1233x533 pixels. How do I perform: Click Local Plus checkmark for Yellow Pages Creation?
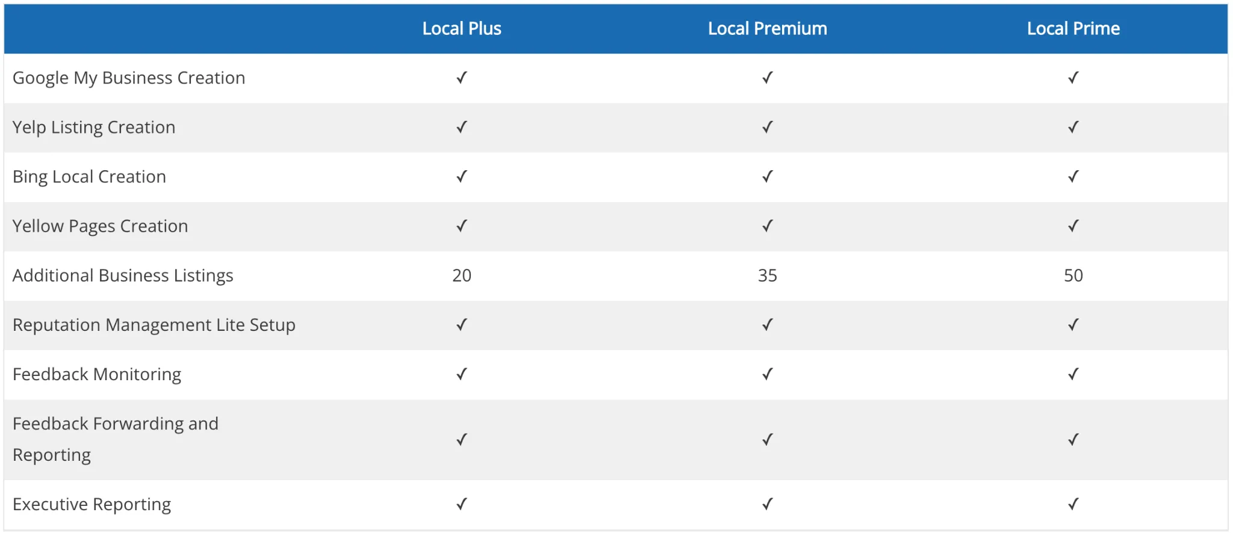coord(462,226)
